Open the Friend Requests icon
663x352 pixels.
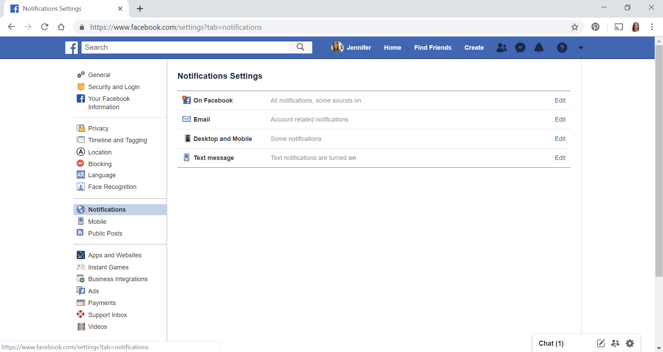pos(502,47)
